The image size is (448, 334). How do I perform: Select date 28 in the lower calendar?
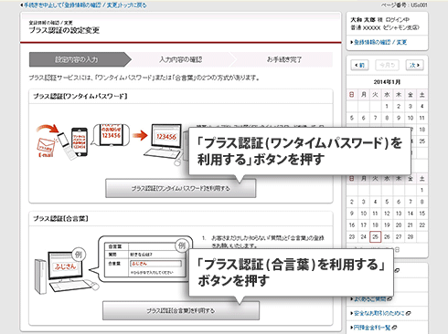(x=411, y=236)
